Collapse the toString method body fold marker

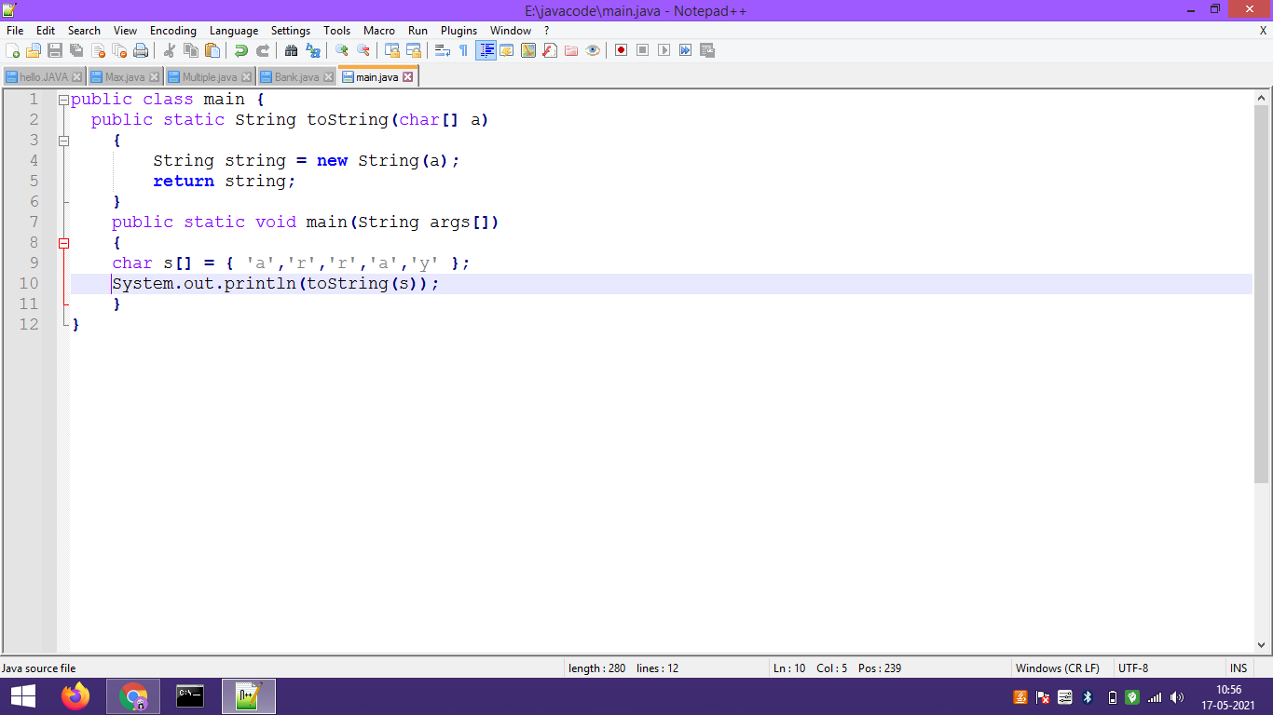(62, 141)
